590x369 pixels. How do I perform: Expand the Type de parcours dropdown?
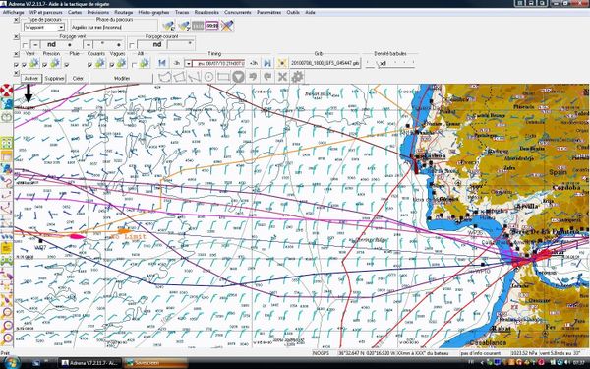[x=61, y=28]
